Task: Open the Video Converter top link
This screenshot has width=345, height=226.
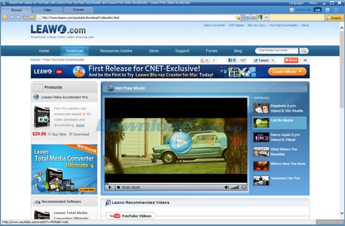Action: (214, 25)
